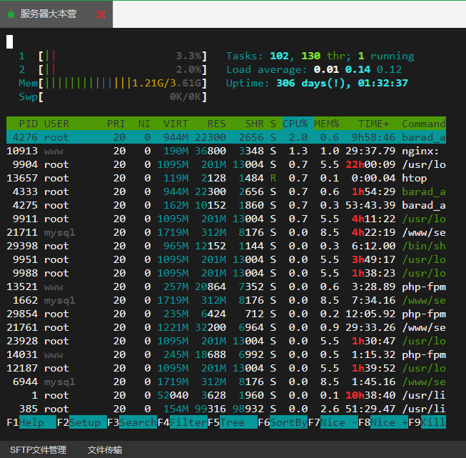Image resolution: width=466 pixels, height=458 pixels.
Task: Toggle Tree view in function bar
Action: (238, 422)
